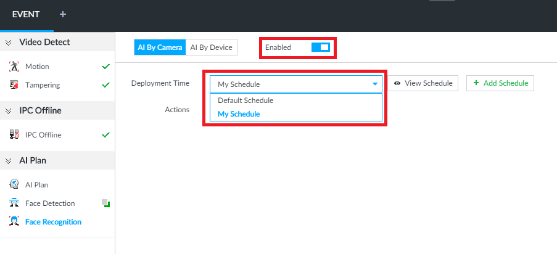Click the IPC Offline device icon
This screenshot has width=557, height=254.
tap(15, 134)
